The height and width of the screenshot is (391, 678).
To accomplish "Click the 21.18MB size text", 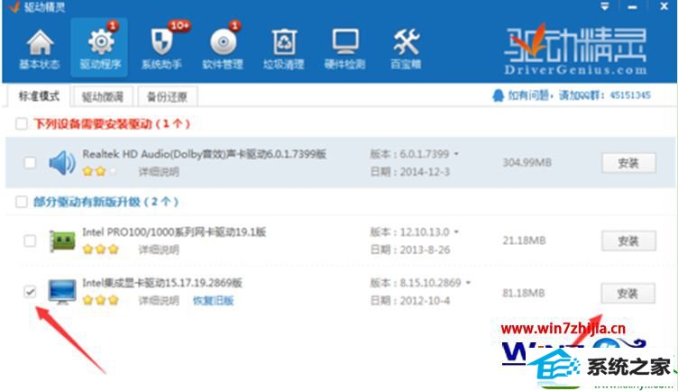I will point(524,241).
